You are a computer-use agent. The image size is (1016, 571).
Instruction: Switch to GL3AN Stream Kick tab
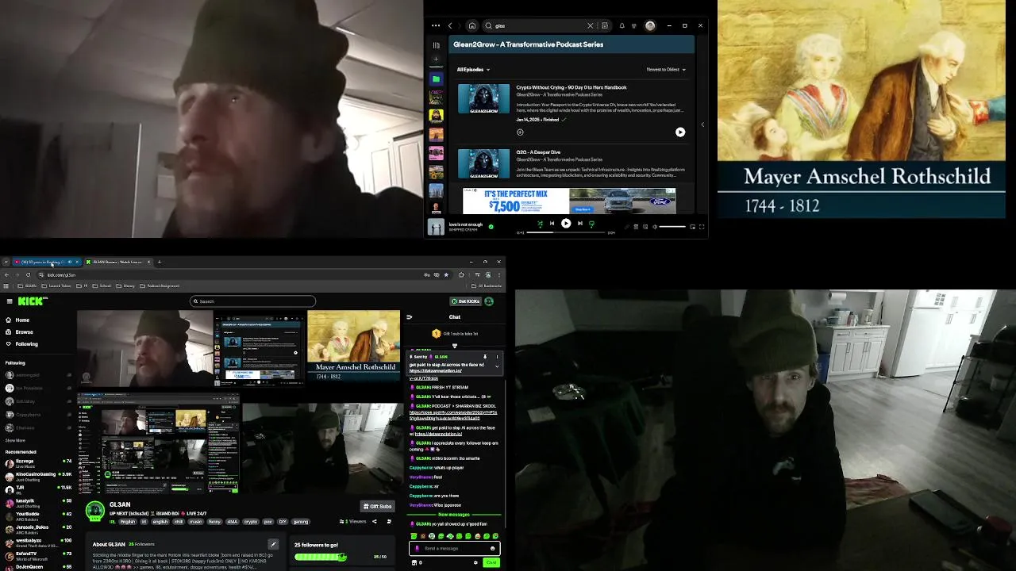117,262
